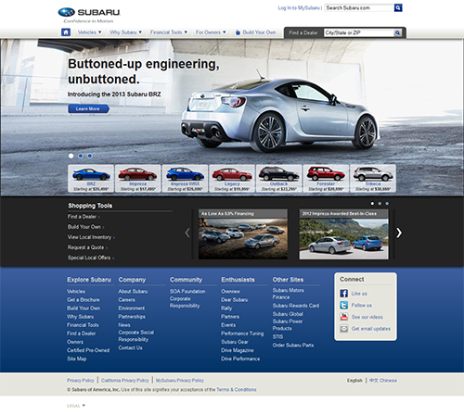Click the Find a Dealer search icon

click(x=398, y=32)
